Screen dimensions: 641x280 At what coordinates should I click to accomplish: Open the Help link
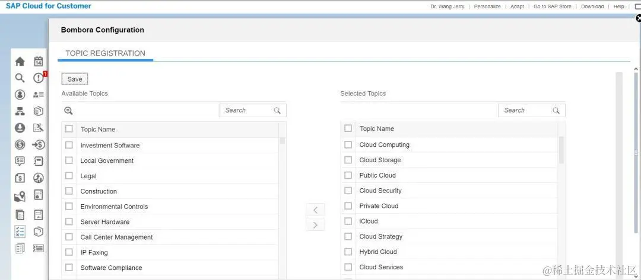[x=619, y=7]
